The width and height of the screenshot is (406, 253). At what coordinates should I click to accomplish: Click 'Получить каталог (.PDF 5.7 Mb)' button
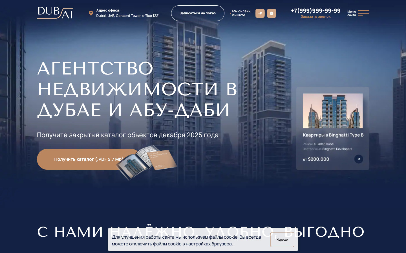coord(87,159)
